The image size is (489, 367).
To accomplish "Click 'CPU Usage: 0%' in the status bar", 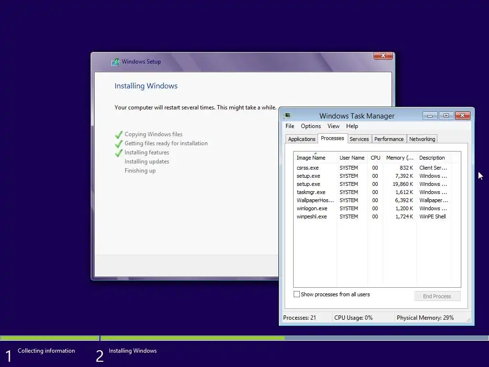I will click(x=353, y=318).
